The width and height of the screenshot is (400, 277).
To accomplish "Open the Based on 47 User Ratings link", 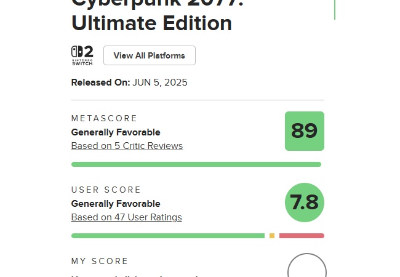I will tap(126, 217).
